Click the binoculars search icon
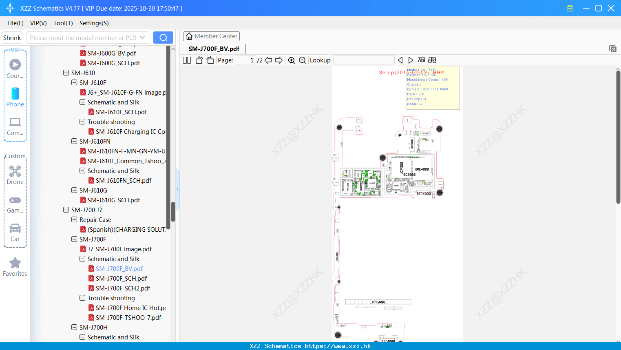This screenshot has height=350, width=621. [432, 60]
